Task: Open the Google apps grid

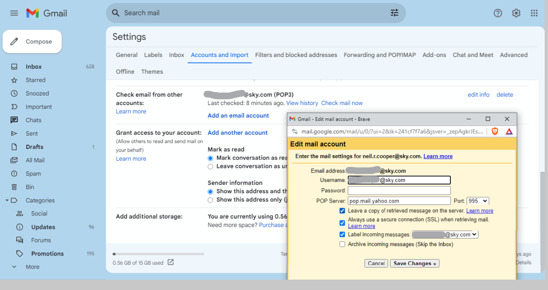Action: click(x=534, y=13)
